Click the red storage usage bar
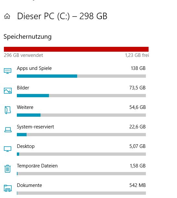This screenshot has width=177, height=198. point(76,49)
